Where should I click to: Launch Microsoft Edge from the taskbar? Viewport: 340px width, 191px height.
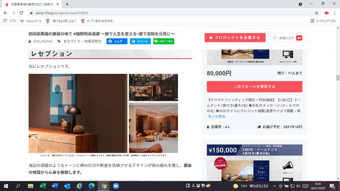(x=91, y=186)
